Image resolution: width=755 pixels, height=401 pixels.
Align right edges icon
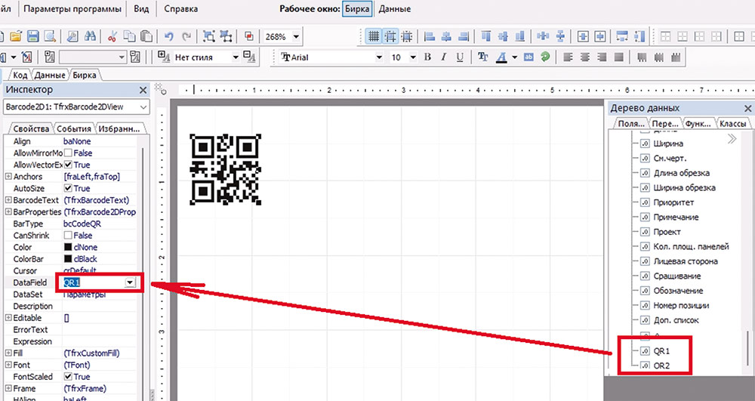point(464,36)
